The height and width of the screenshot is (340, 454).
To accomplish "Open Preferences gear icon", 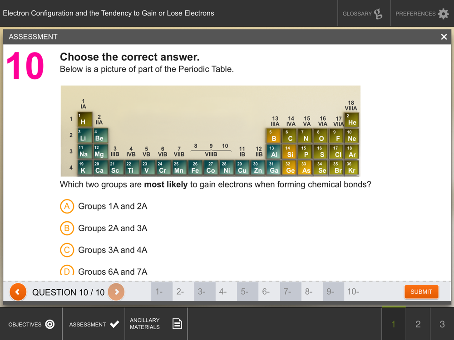I will coord(443,14).
